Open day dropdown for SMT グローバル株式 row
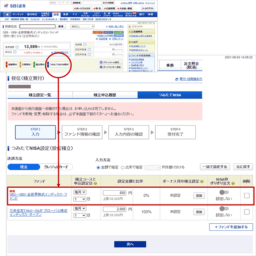256x256 pixels. tap(80, 215)
